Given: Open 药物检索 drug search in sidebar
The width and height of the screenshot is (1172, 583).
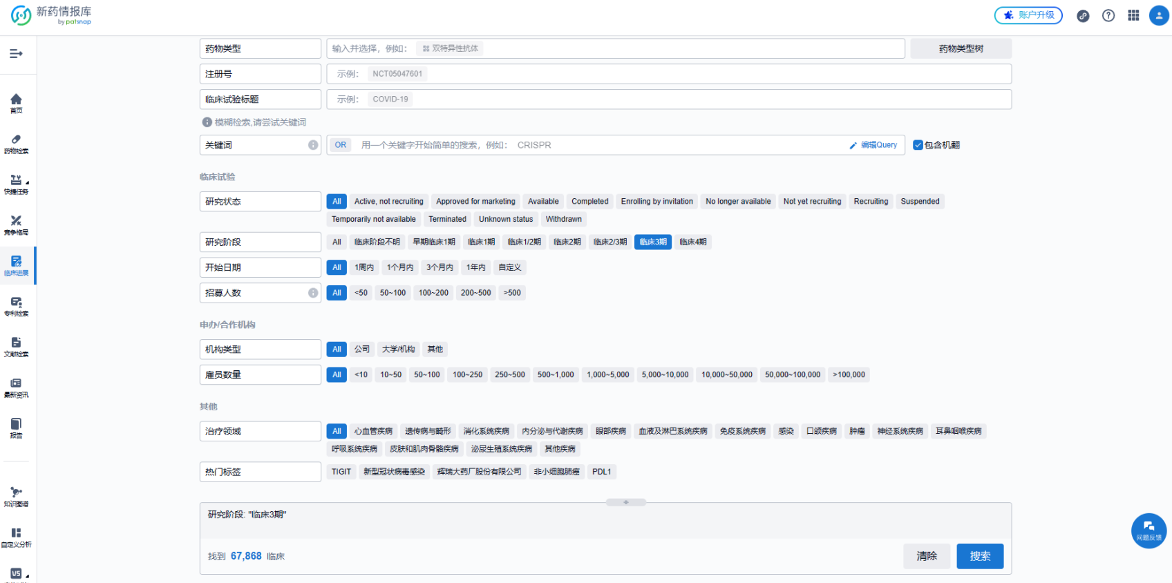Looking at the screenshot, I should coord(16,144).
